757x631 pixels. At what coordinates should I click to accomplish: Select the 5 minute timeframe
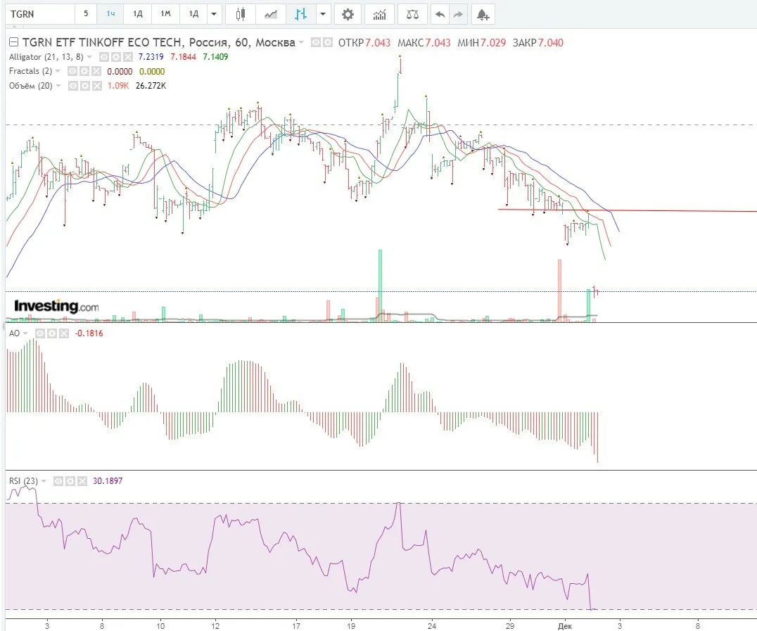(x=86, y=14)
